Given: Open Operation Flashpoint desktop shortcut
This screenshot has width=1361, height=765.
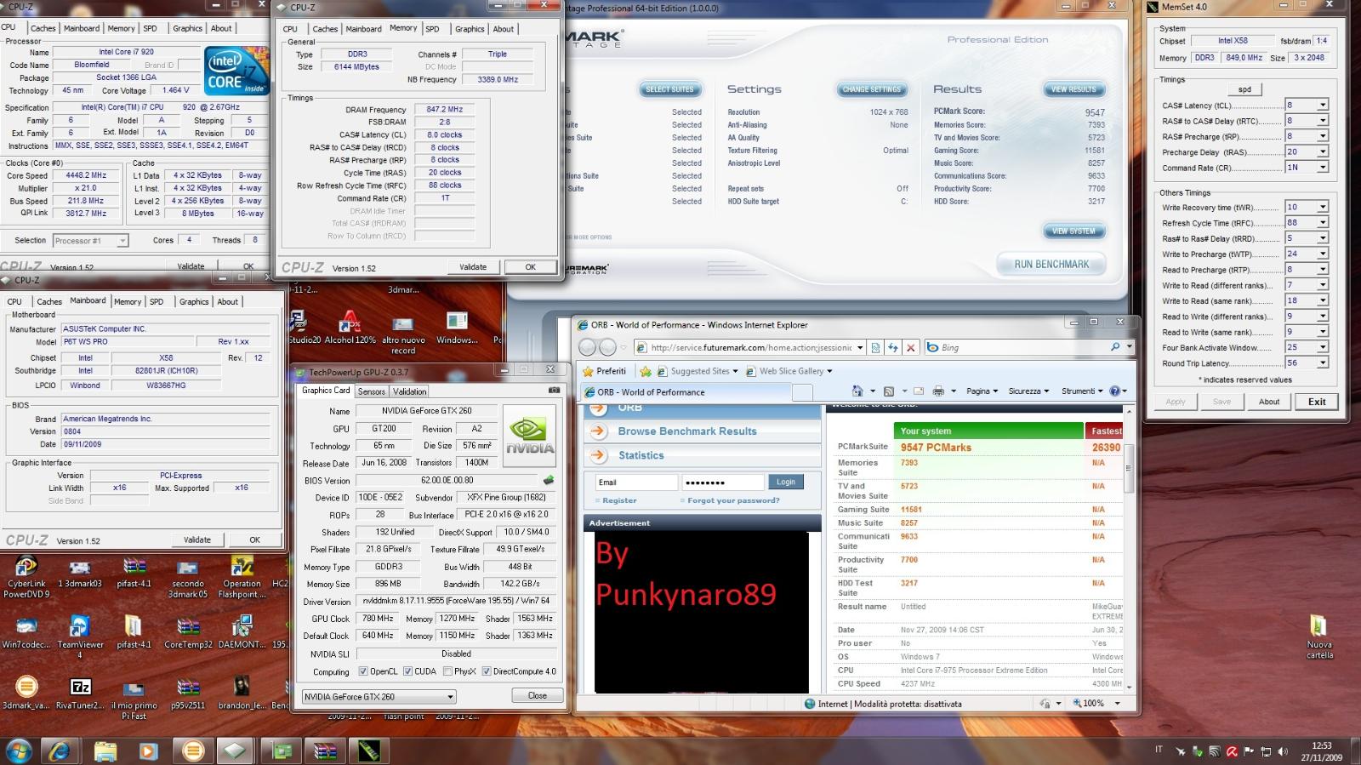Looking at the screenshot, I should click(242, 576).
